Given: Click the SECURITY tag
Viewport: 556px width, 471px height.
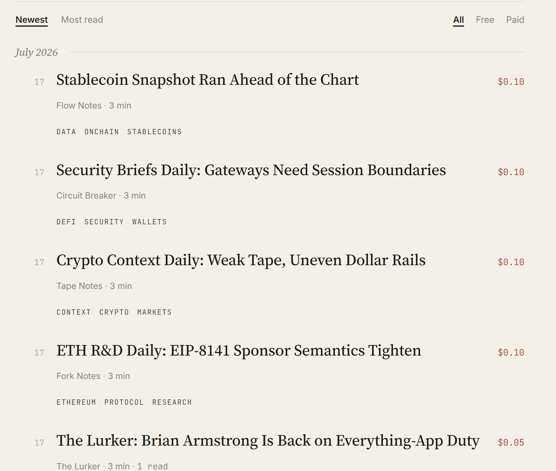Looking at the screenshot, I should (x=104, y=222).
